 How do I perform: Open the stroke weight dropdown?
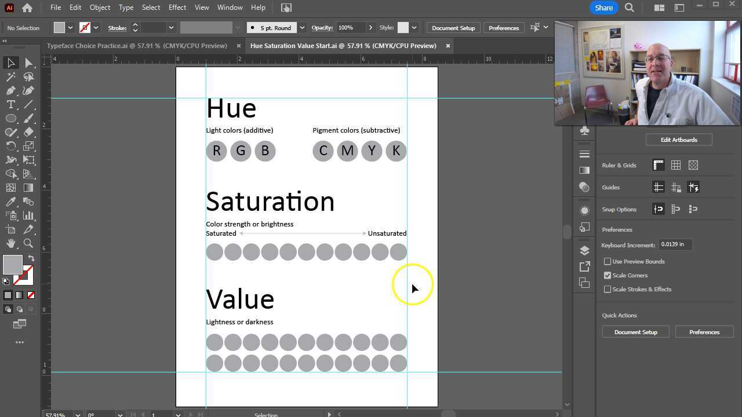171,27
